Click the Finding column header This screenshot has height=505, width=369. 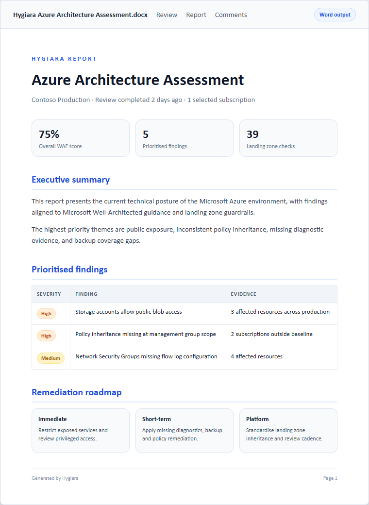[86, 294]
